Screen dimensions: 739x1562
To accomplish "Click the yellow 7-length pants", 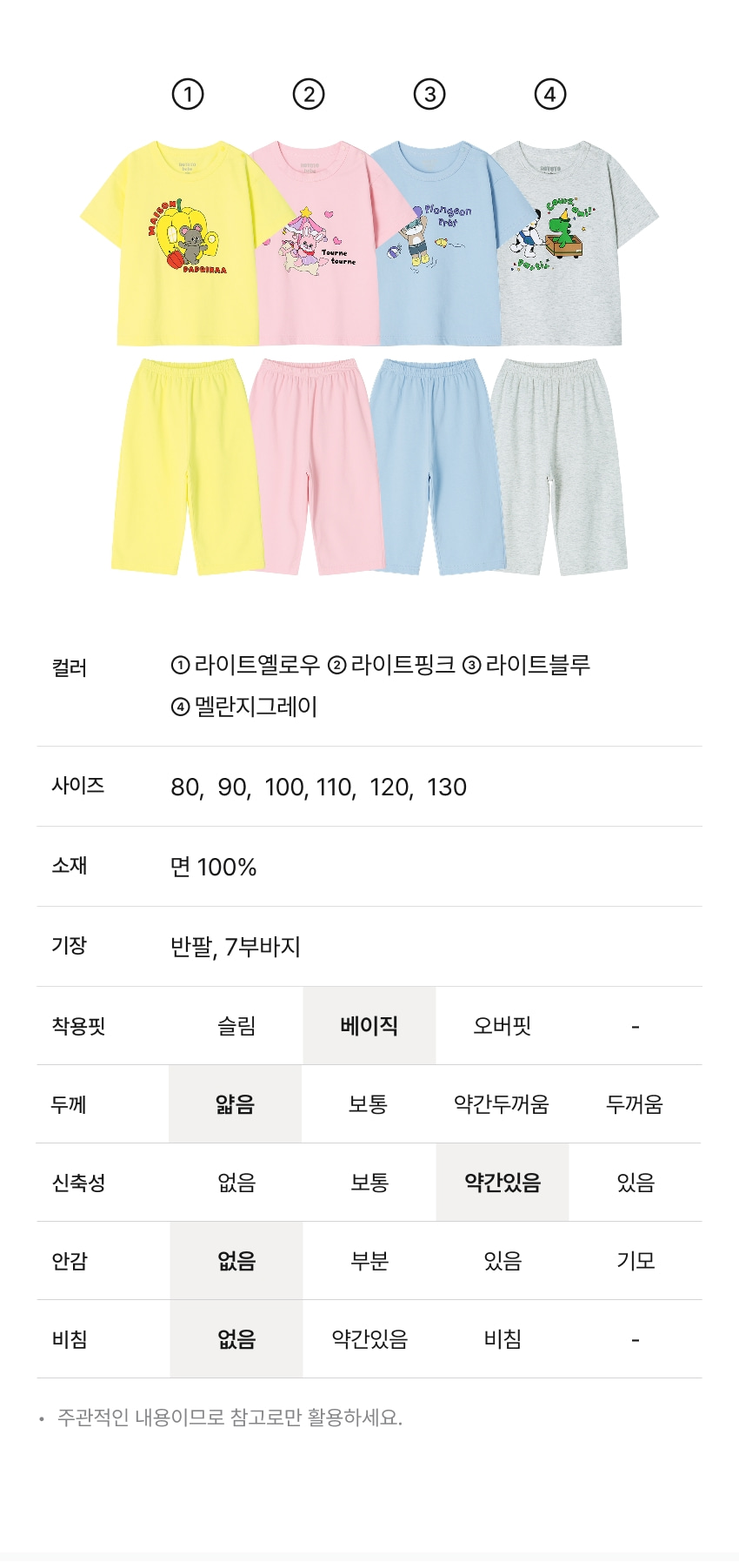I will point(185,466).
